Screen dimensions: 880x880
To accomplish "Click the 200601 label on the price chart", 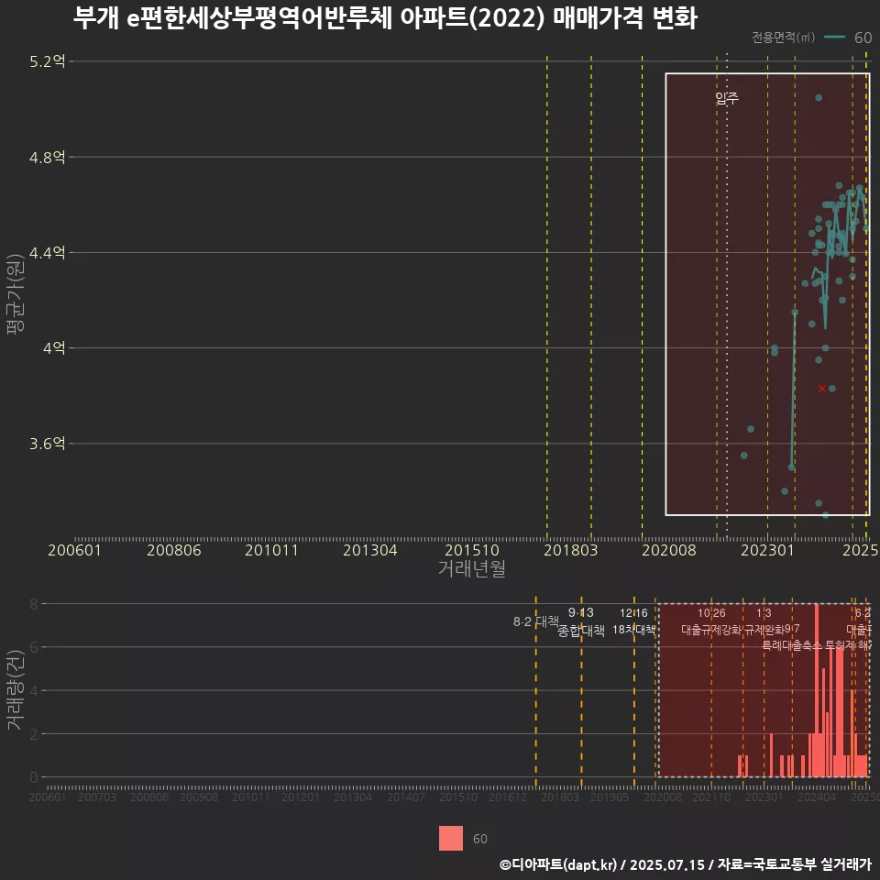I will click(x=74, y=550).
